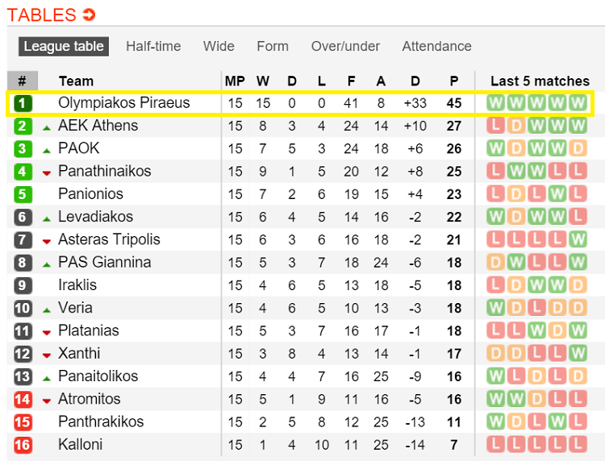The width and height of the screenshot is (605, 461).
Task: Open the Attendance tab
Action: coord(436,47)
